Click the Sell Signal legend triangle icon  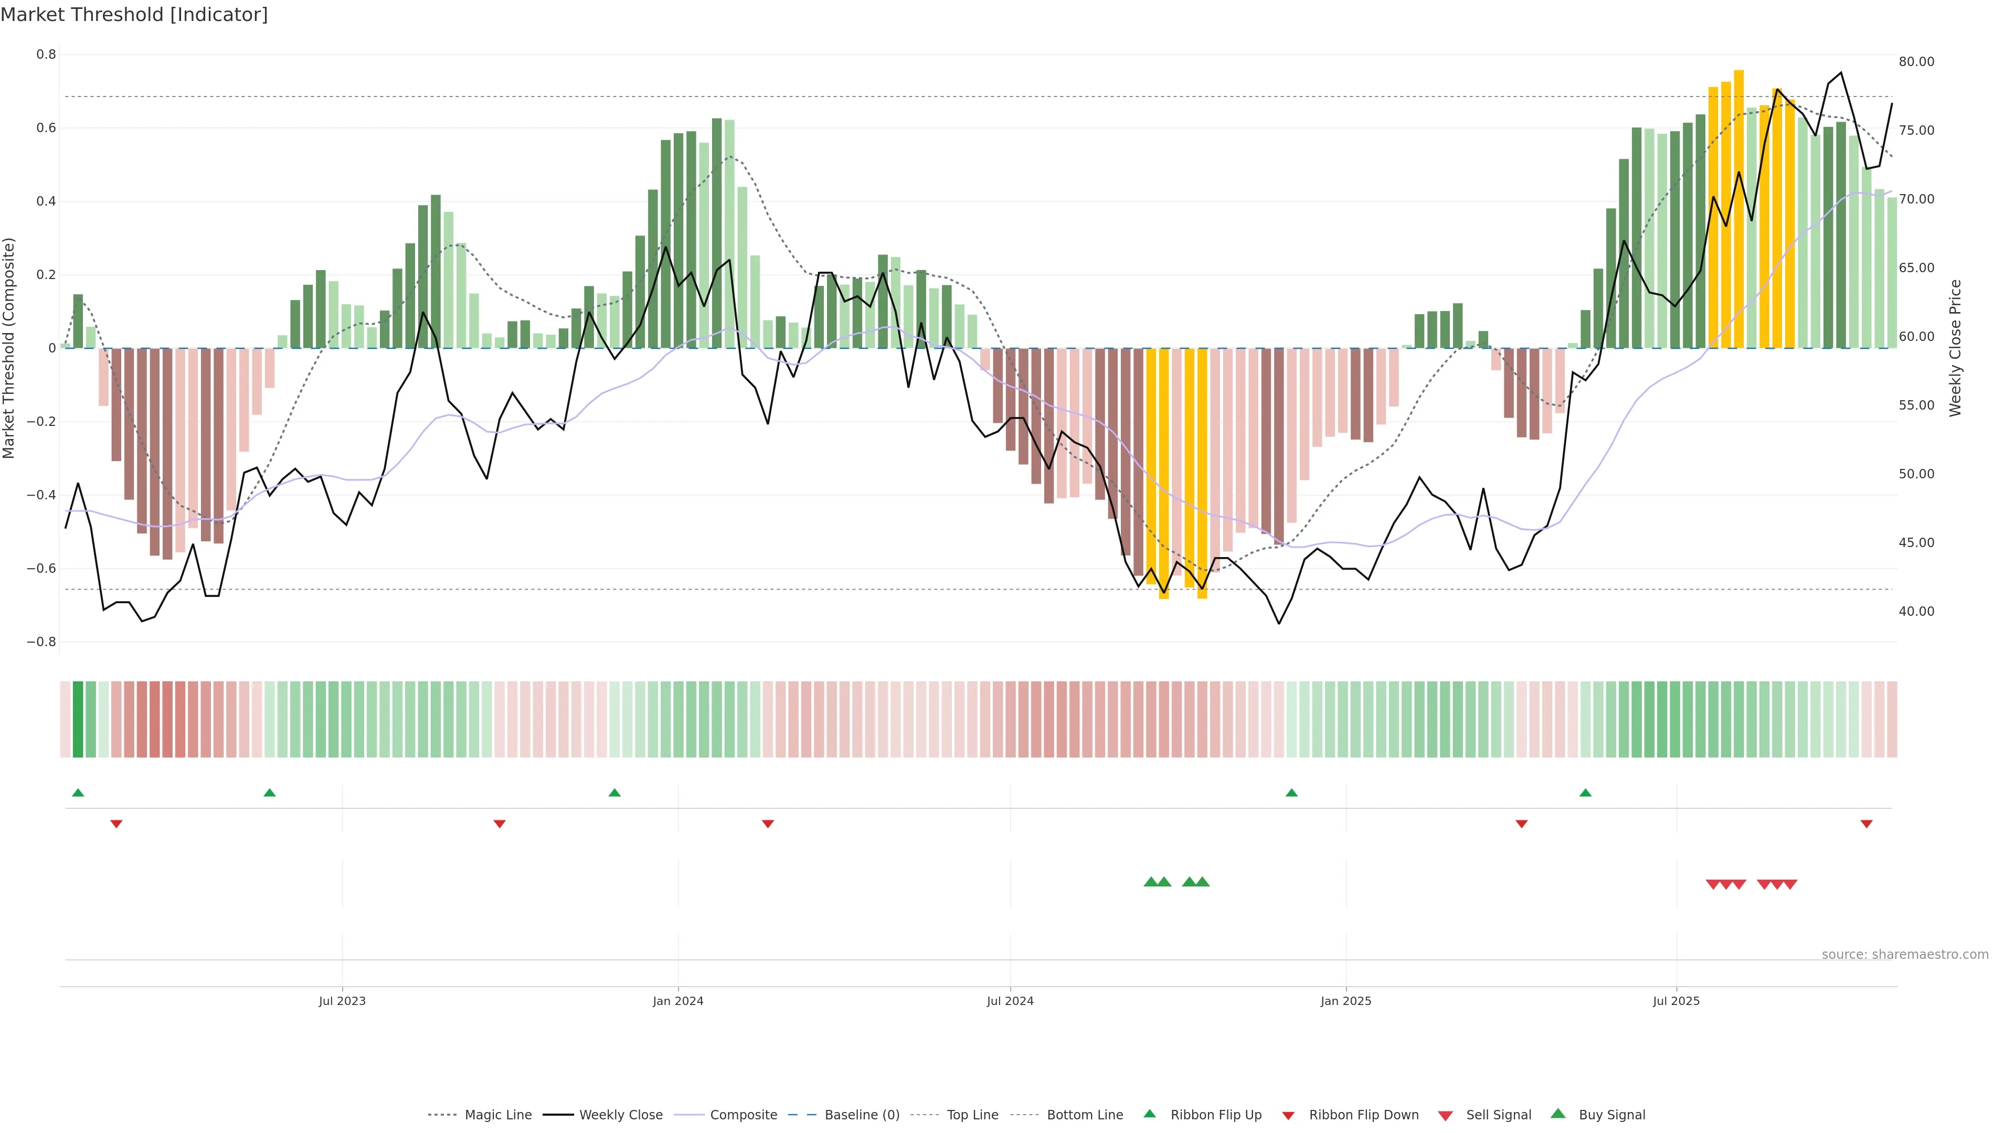coord(1445,1116)
